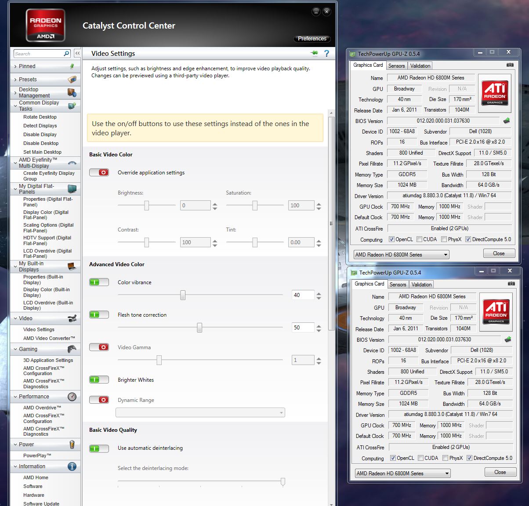The width and height of the screenshot is (529, 506).
Task: Turn off Flesh tone correction toggle
Action: [99, 314]
